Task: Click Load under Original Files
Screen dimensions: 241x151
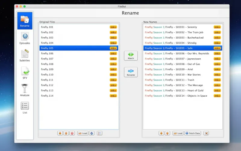Action: click(x=83, y=133)
